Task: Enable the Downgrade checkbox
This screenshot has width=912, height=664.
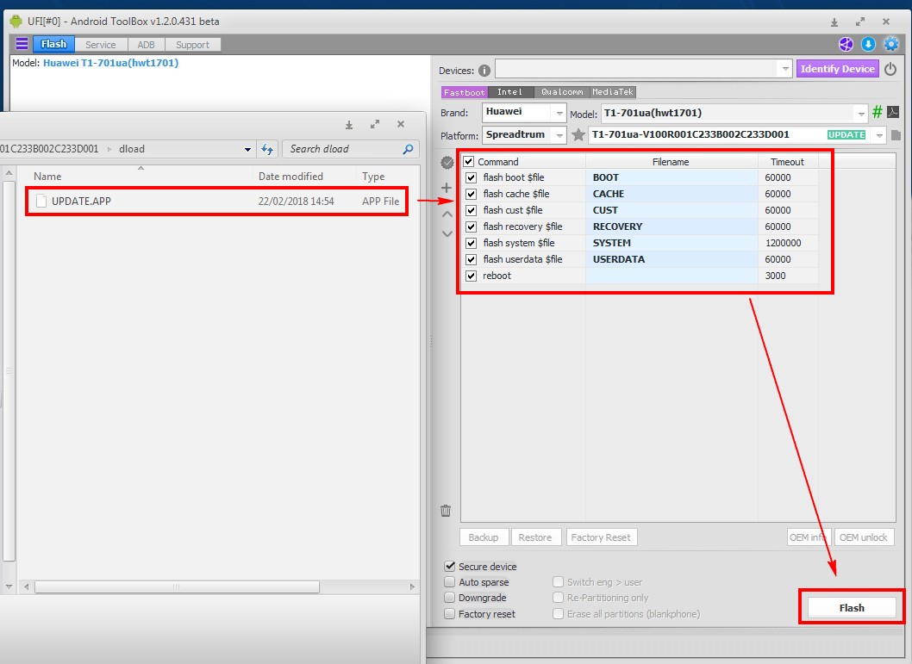Action: (x=450, y=597)
